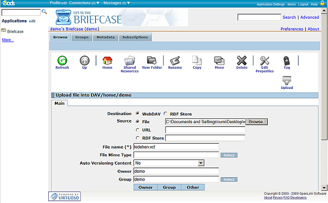The width and height of the screenshot is (328, 203).
Task: Open Shared Resources
Action: click(x=129, y=62)
